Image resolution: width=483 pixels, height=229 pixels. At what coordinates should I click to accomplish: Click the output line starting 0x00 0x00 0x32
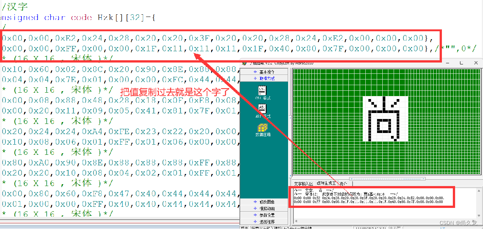click(369, 198)
